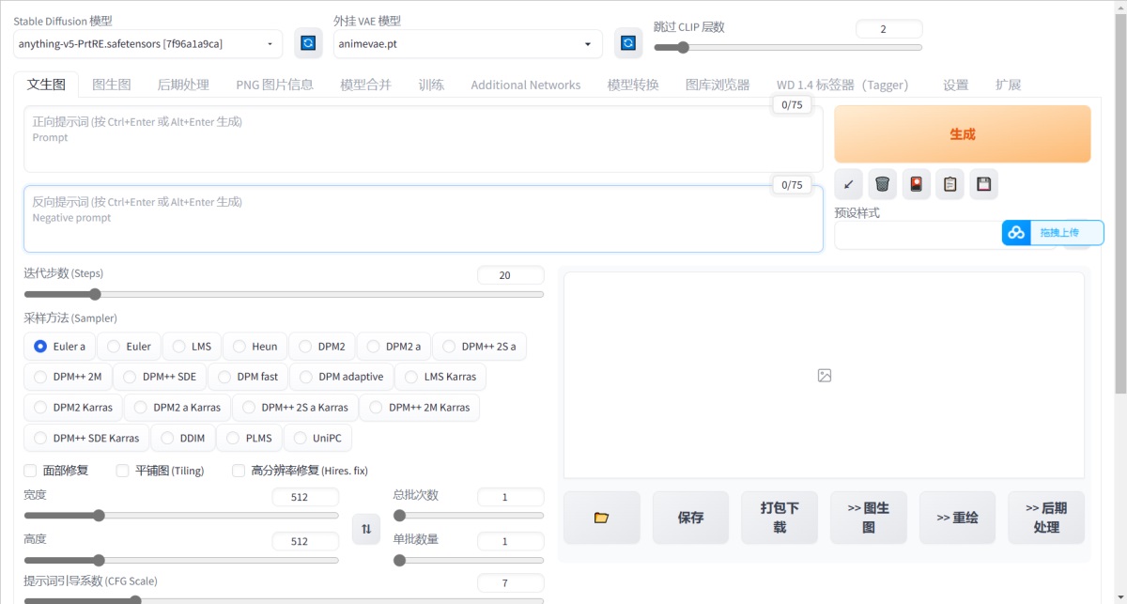Open the 设置 tab
The image size is (1127, 604).
tap(955, 85)
